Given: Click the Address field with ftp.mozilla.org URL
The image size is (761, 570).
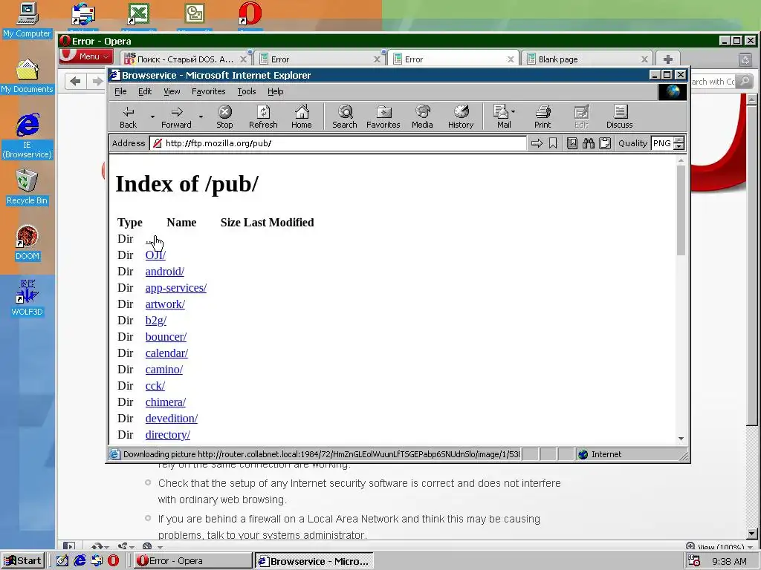Looking at the screenshot, I should [x=338, y=143].
